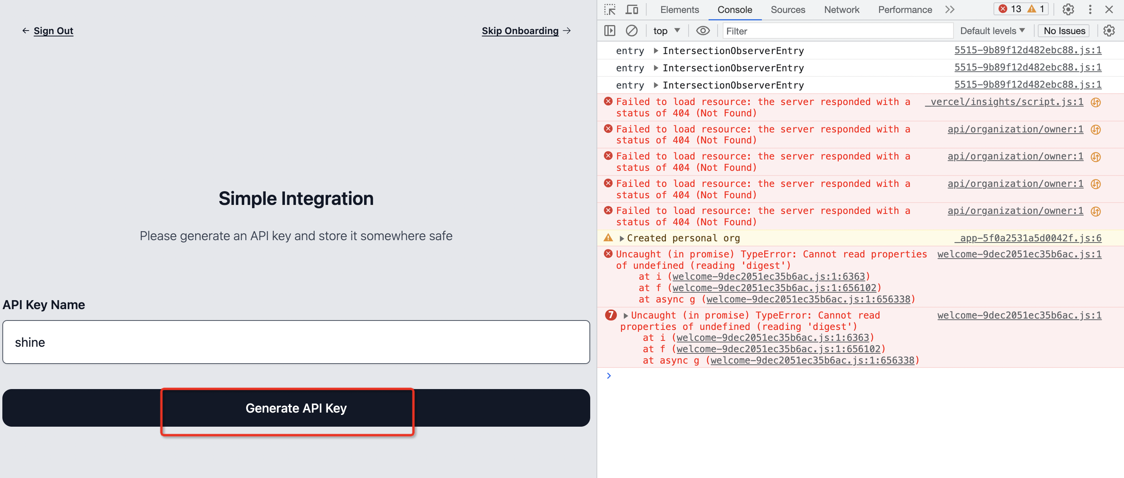This screenshot has height=478, width=1124.
Task: Click the Sign Out link
Action: [53, 31]
